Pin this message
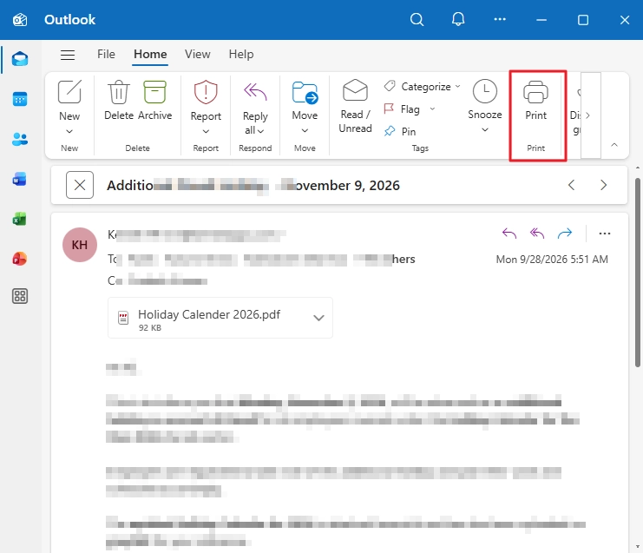 [x=400, y=131]
